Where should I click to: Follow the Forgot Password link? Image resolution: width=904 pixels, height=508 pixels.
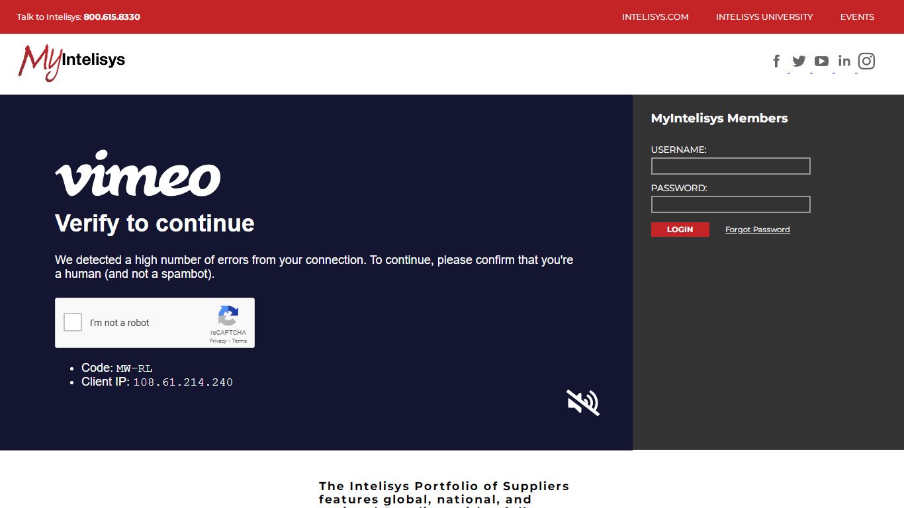pyautogui.click(x=758, y=230)
